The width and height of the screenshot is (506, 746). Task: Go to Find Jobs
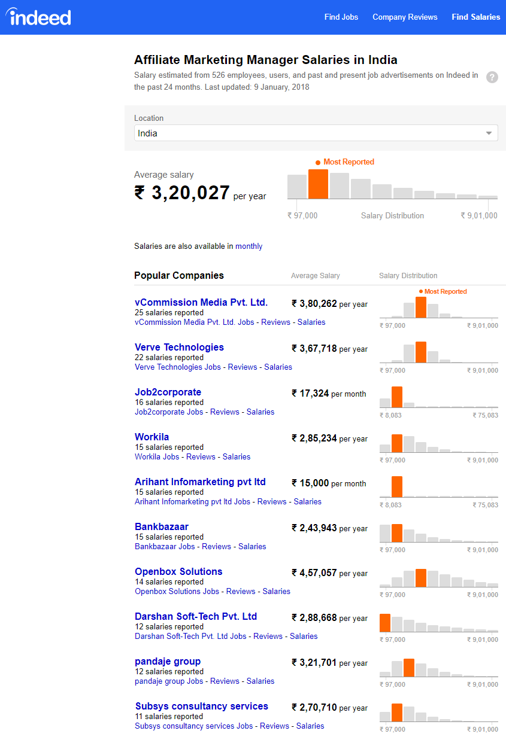[x=341, y=17]
